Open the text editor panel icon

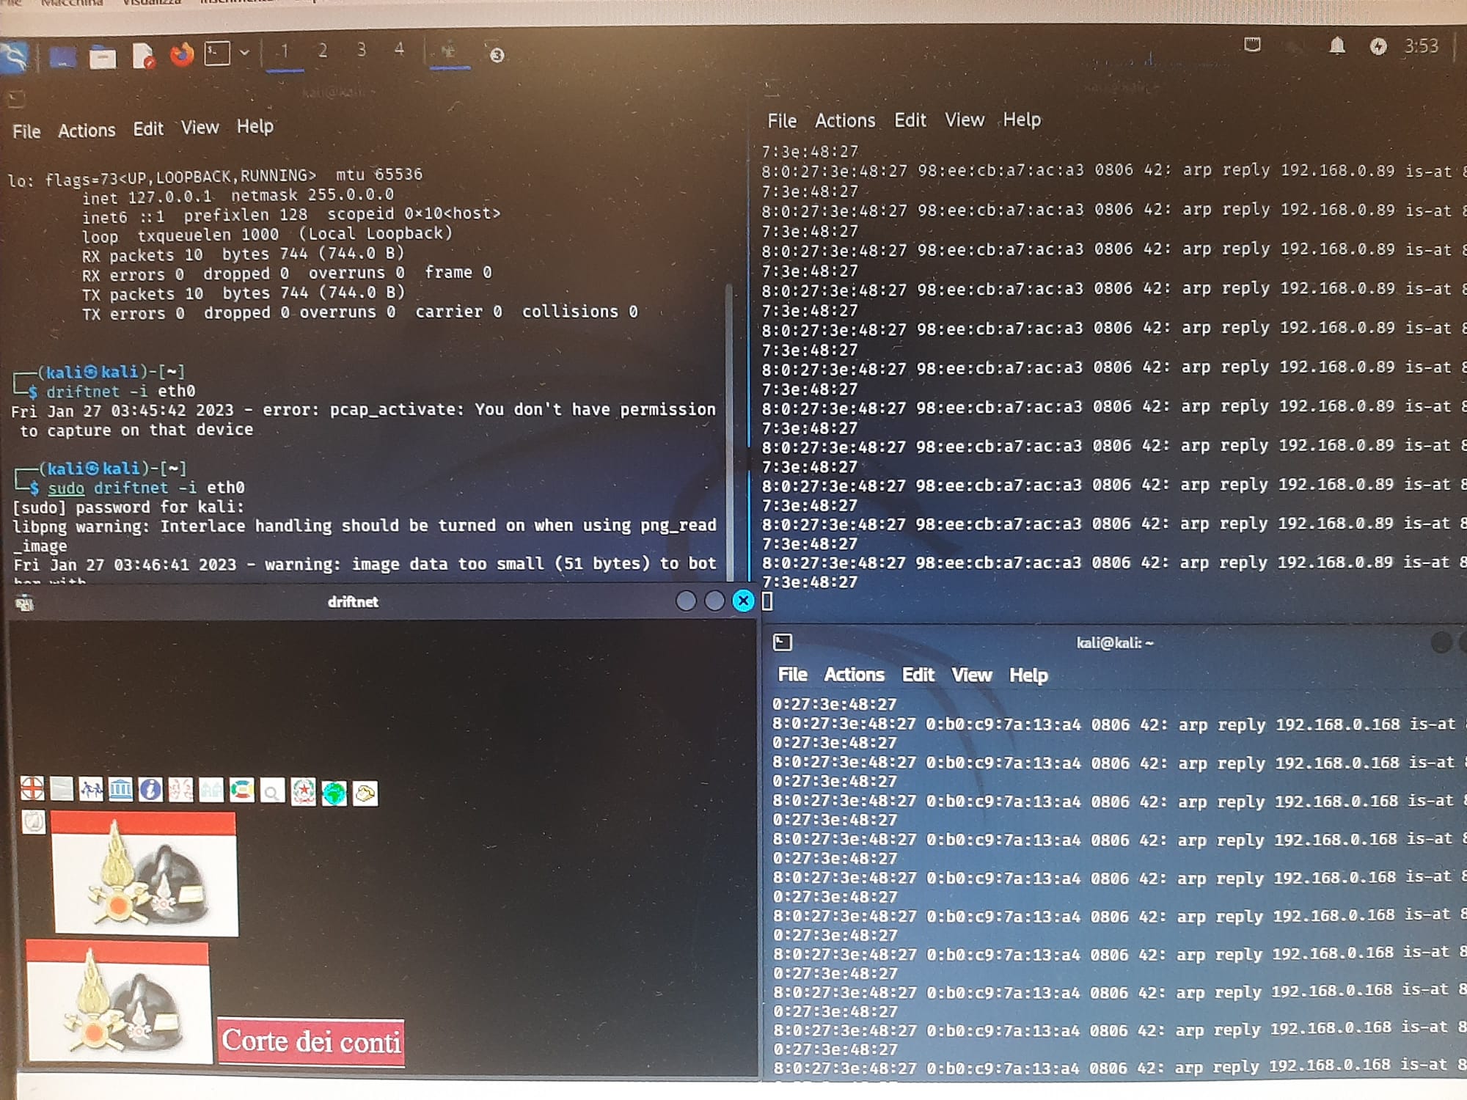pos(143,56)
